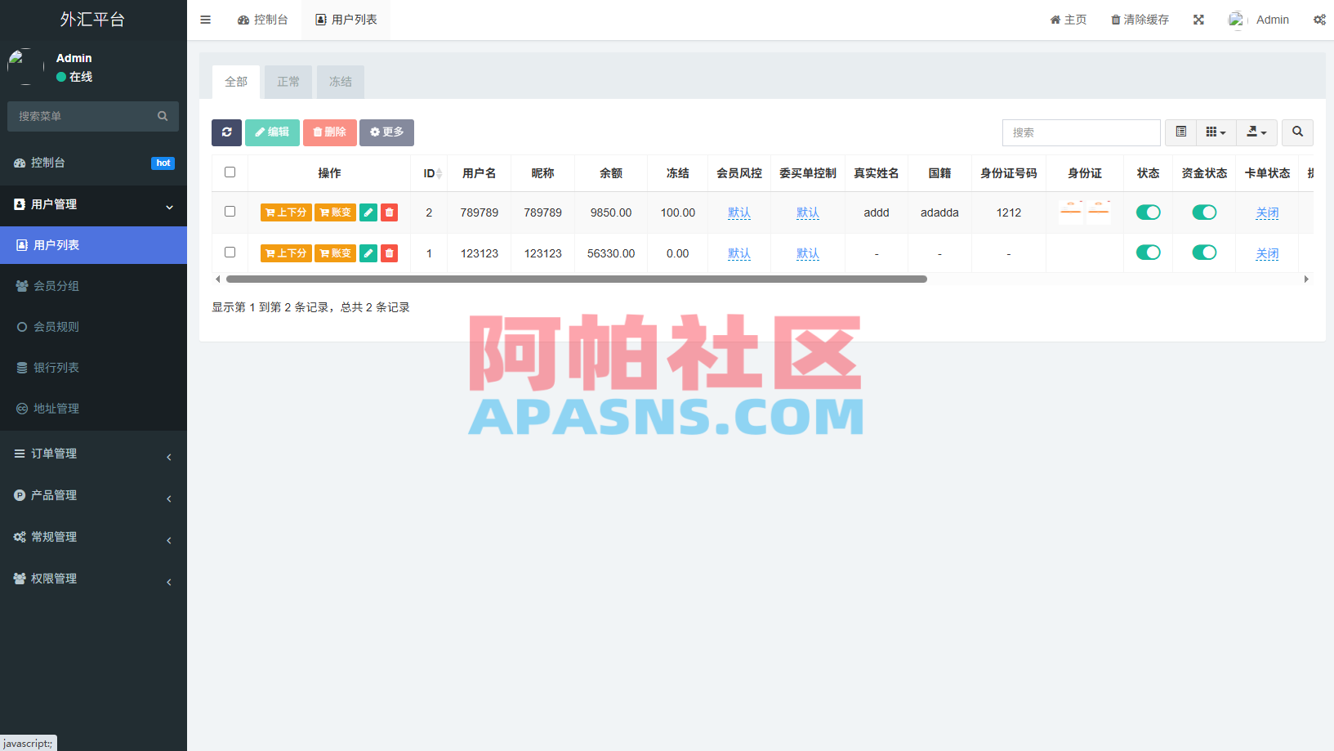Image resolution: width=1334 pixels, height=751 pixels.
Task: Click the hamburger menu toggle icon
Action: tap(205, 20)
